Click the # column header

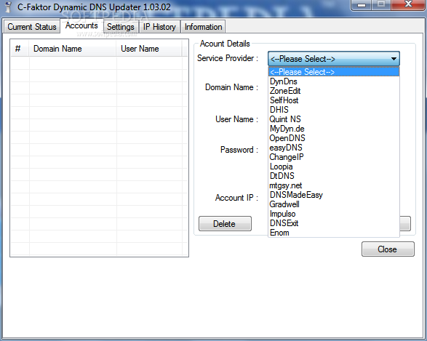(20, 49)
